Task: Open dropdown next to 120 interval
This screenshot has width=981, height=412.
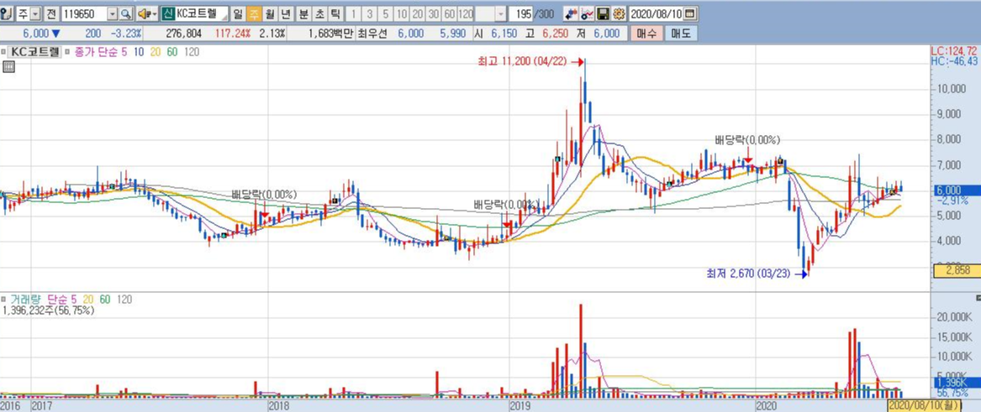Action: coord(502,13)
